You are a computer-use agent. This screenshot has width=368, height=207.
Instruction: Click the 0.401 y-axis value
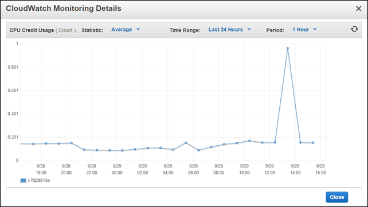point(13,114)
